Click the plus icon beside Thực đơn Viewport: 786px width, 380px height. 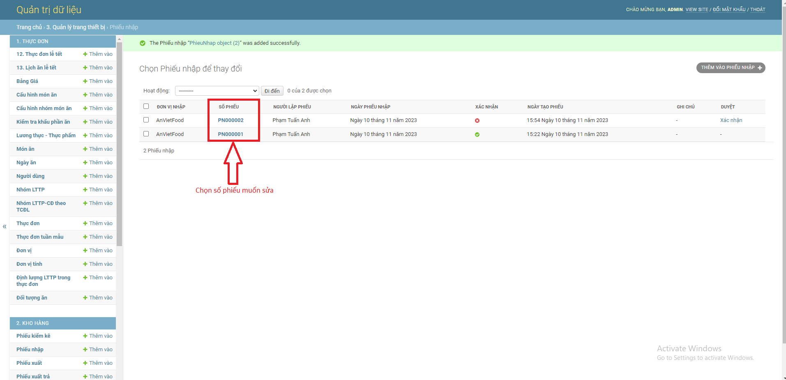(85, 223)
